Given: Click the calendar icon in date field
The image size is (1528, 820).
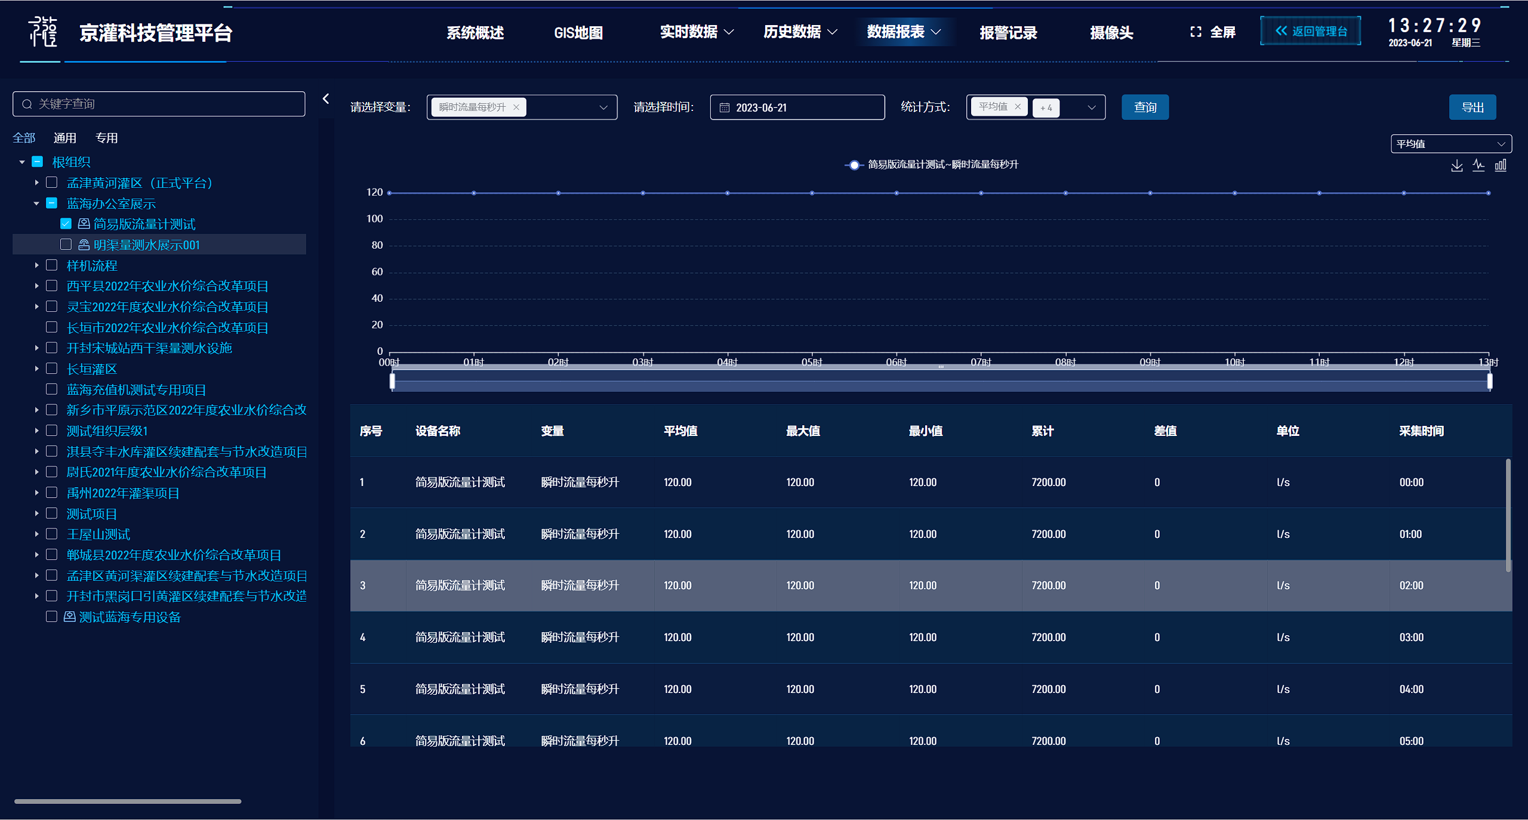Looking at the screenshot, I should coord(725,108).
